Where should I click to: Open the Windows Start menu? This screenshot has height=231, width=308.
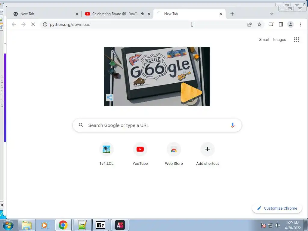[x=8, y=225]
